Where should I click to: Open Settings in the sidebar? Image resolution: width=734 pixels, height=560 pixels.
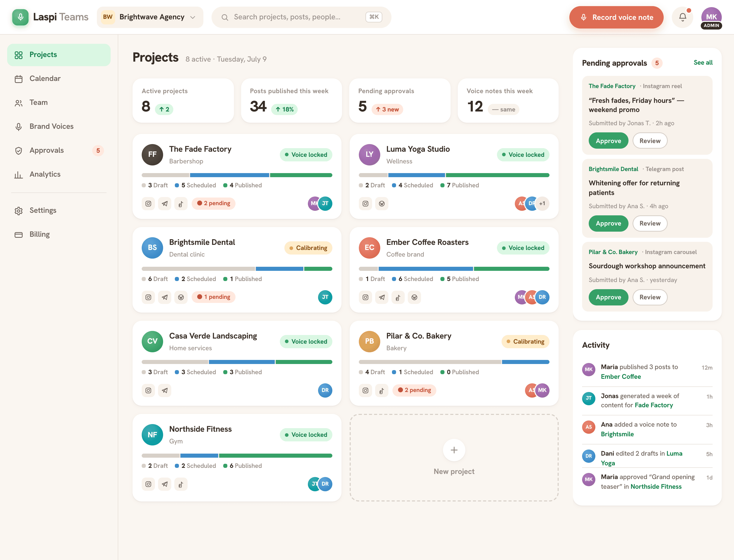(x=59, y=210)
